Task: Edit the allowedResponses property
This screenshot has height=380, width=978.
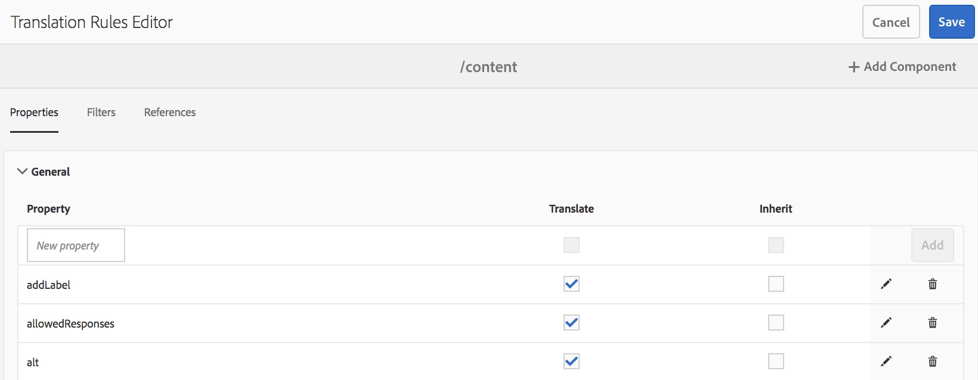Action: (886, 323)
